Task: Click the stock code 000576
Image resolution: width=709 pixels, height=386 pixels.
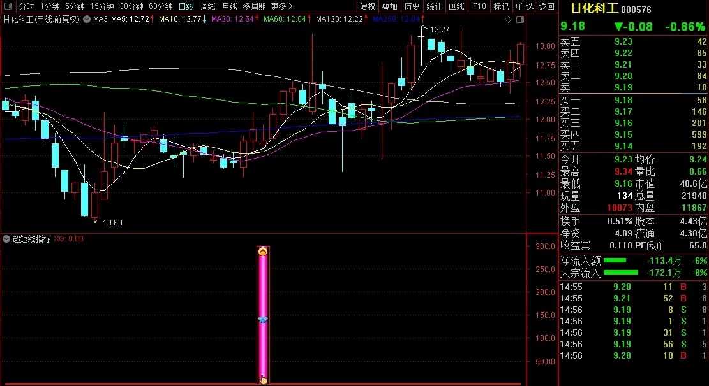Action: (x=636, y=10)
